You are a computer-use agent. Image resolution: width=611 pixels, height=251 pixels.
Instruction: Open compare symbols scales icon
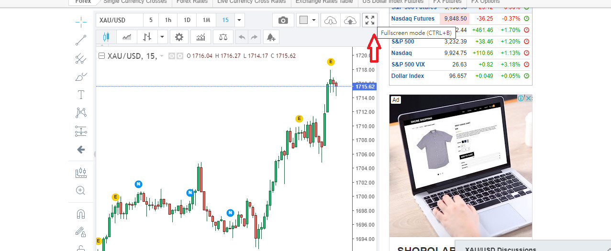click(223, 37)
